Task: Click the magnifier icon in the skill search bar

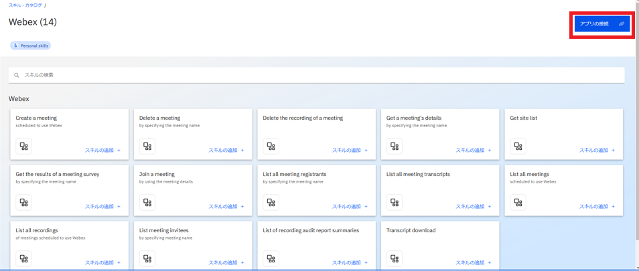Action: [17, 75]
